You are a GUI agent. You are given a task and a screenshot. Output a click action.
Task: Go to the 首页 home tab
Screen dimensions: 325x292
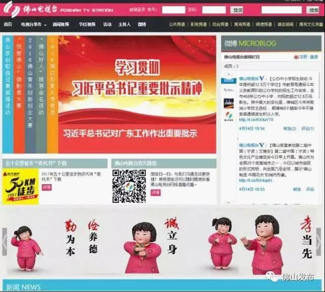pos(8,24)
